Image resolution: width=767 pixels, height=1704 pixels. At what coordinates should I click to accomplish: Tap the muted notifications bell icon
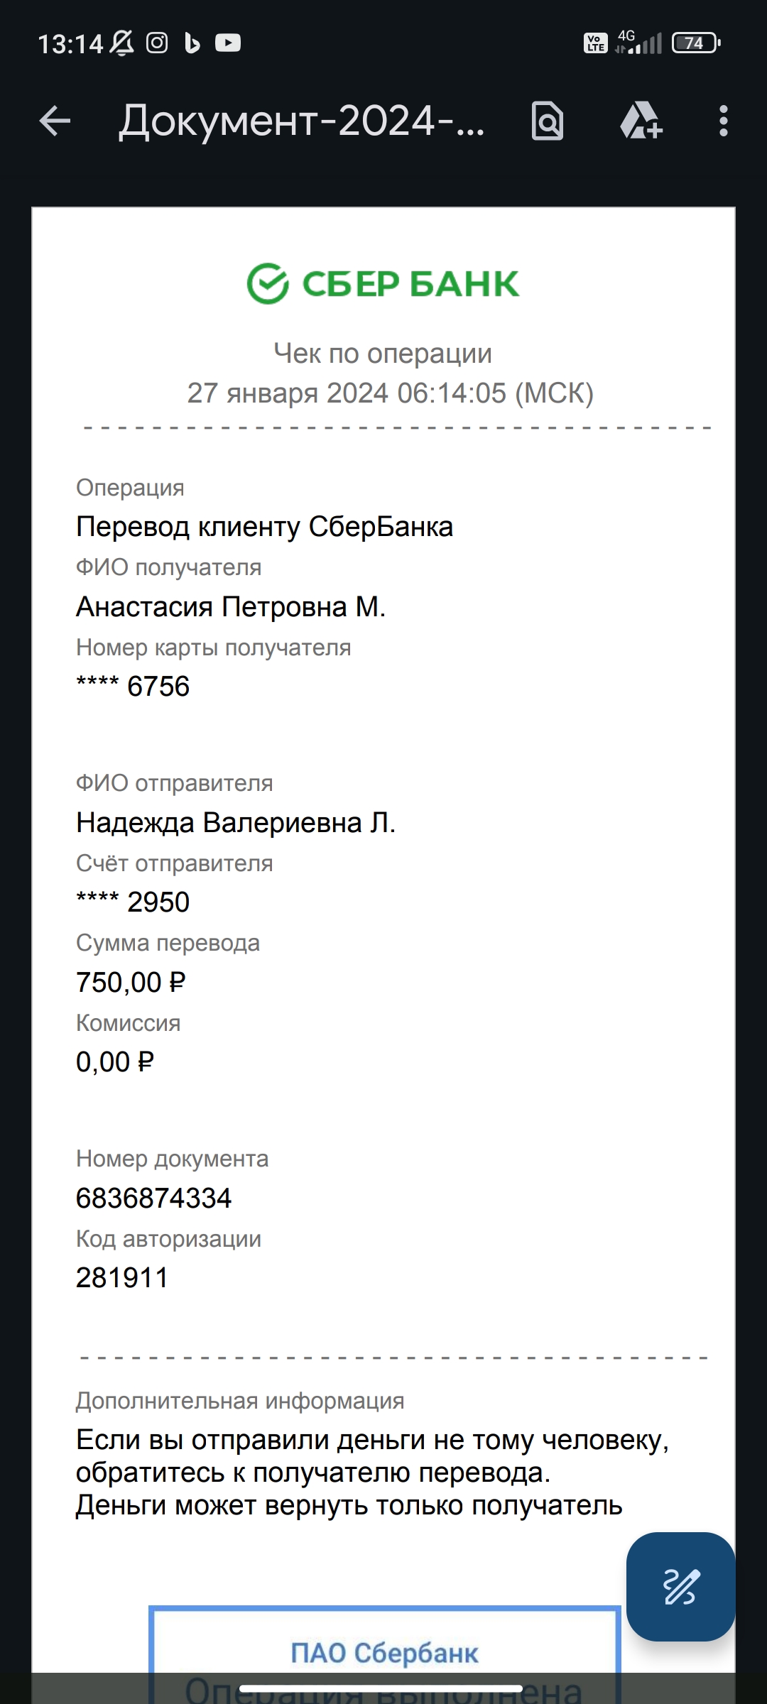(x=121, y=43)
